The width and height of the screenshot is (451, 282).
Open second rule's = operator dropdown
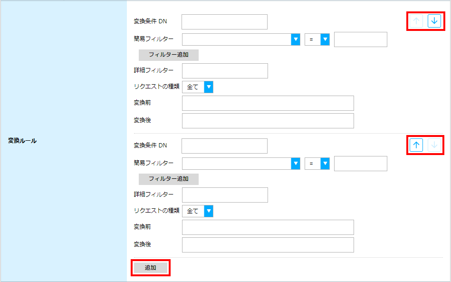point(317,164)
